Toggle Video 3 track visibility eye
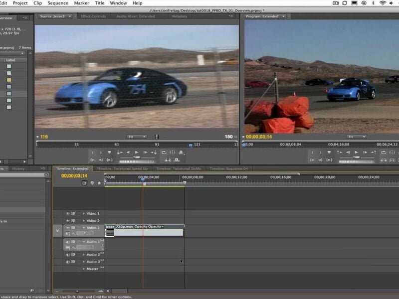The image size is (399, 299). click(68, 214)
